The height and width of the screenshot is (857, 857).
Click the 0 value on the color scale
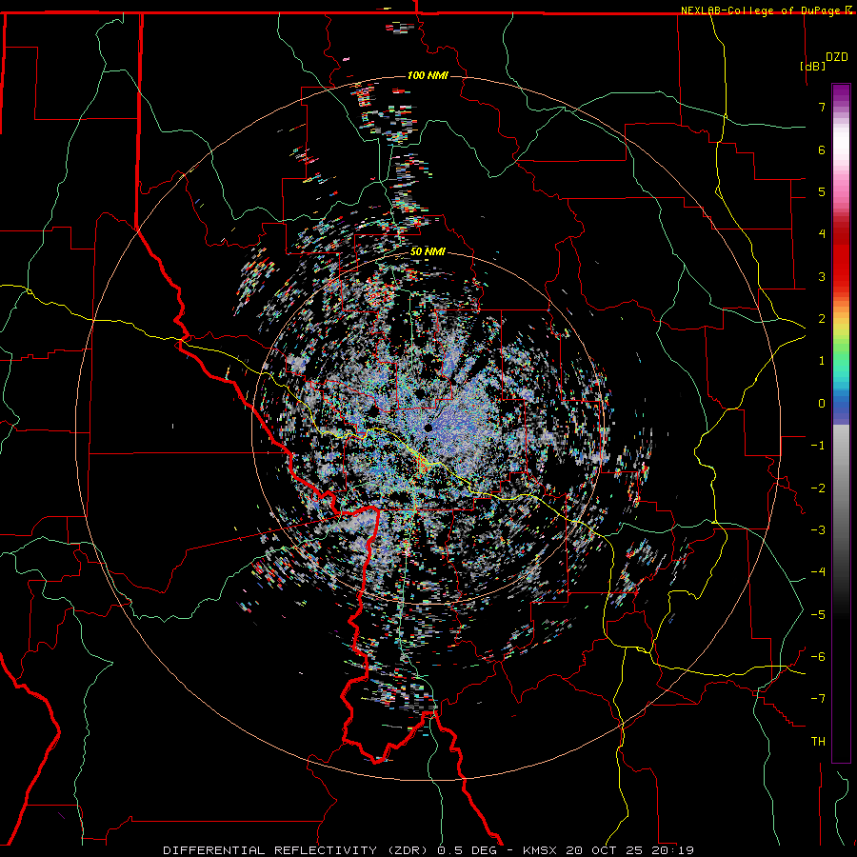822,404
